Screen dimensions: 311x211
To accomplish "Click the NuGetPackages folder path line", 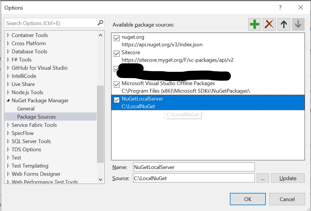I will (186, 91).
